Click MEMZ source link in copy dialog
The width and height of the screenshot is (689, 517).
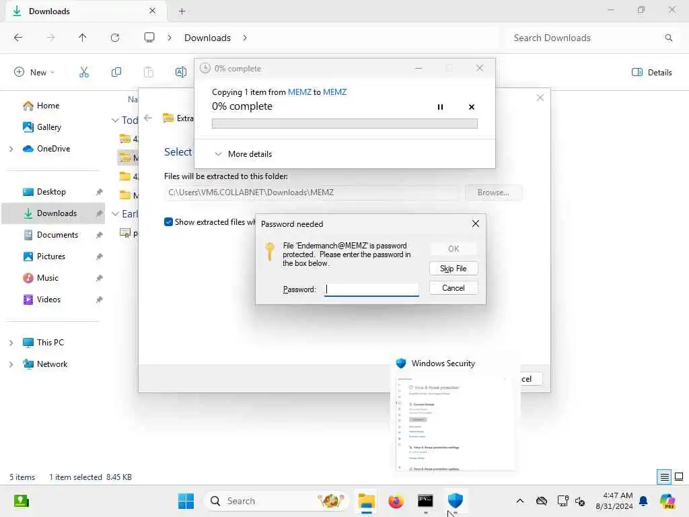click(x=299, y=92)
